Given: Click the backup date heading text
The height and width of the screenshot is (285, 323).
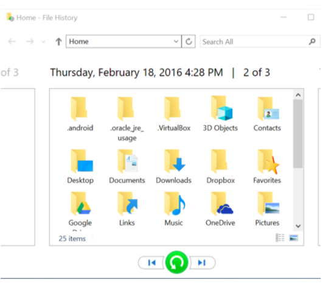Looking at the screenshot, I should point(137,72).
